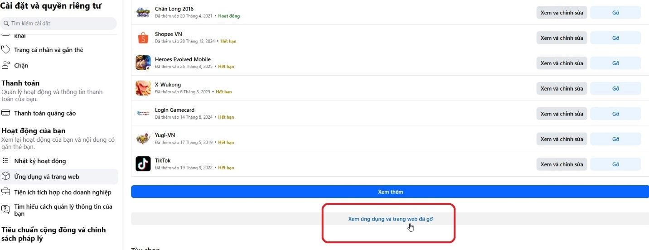649x250 pixels.
Task: Open Xem ứng dụng và trang web đã gỡ
Action: (x=390, y=219)
